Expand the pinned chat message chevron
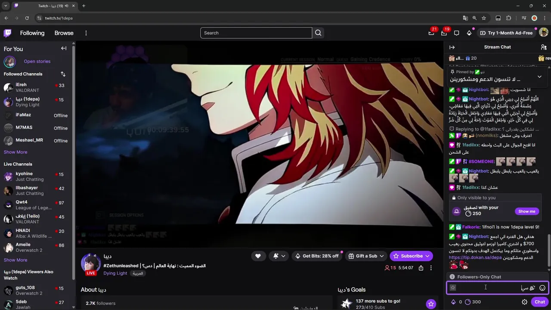Image resolution: width=551 pixels, height=310 pixels. [x=539, y=77]
